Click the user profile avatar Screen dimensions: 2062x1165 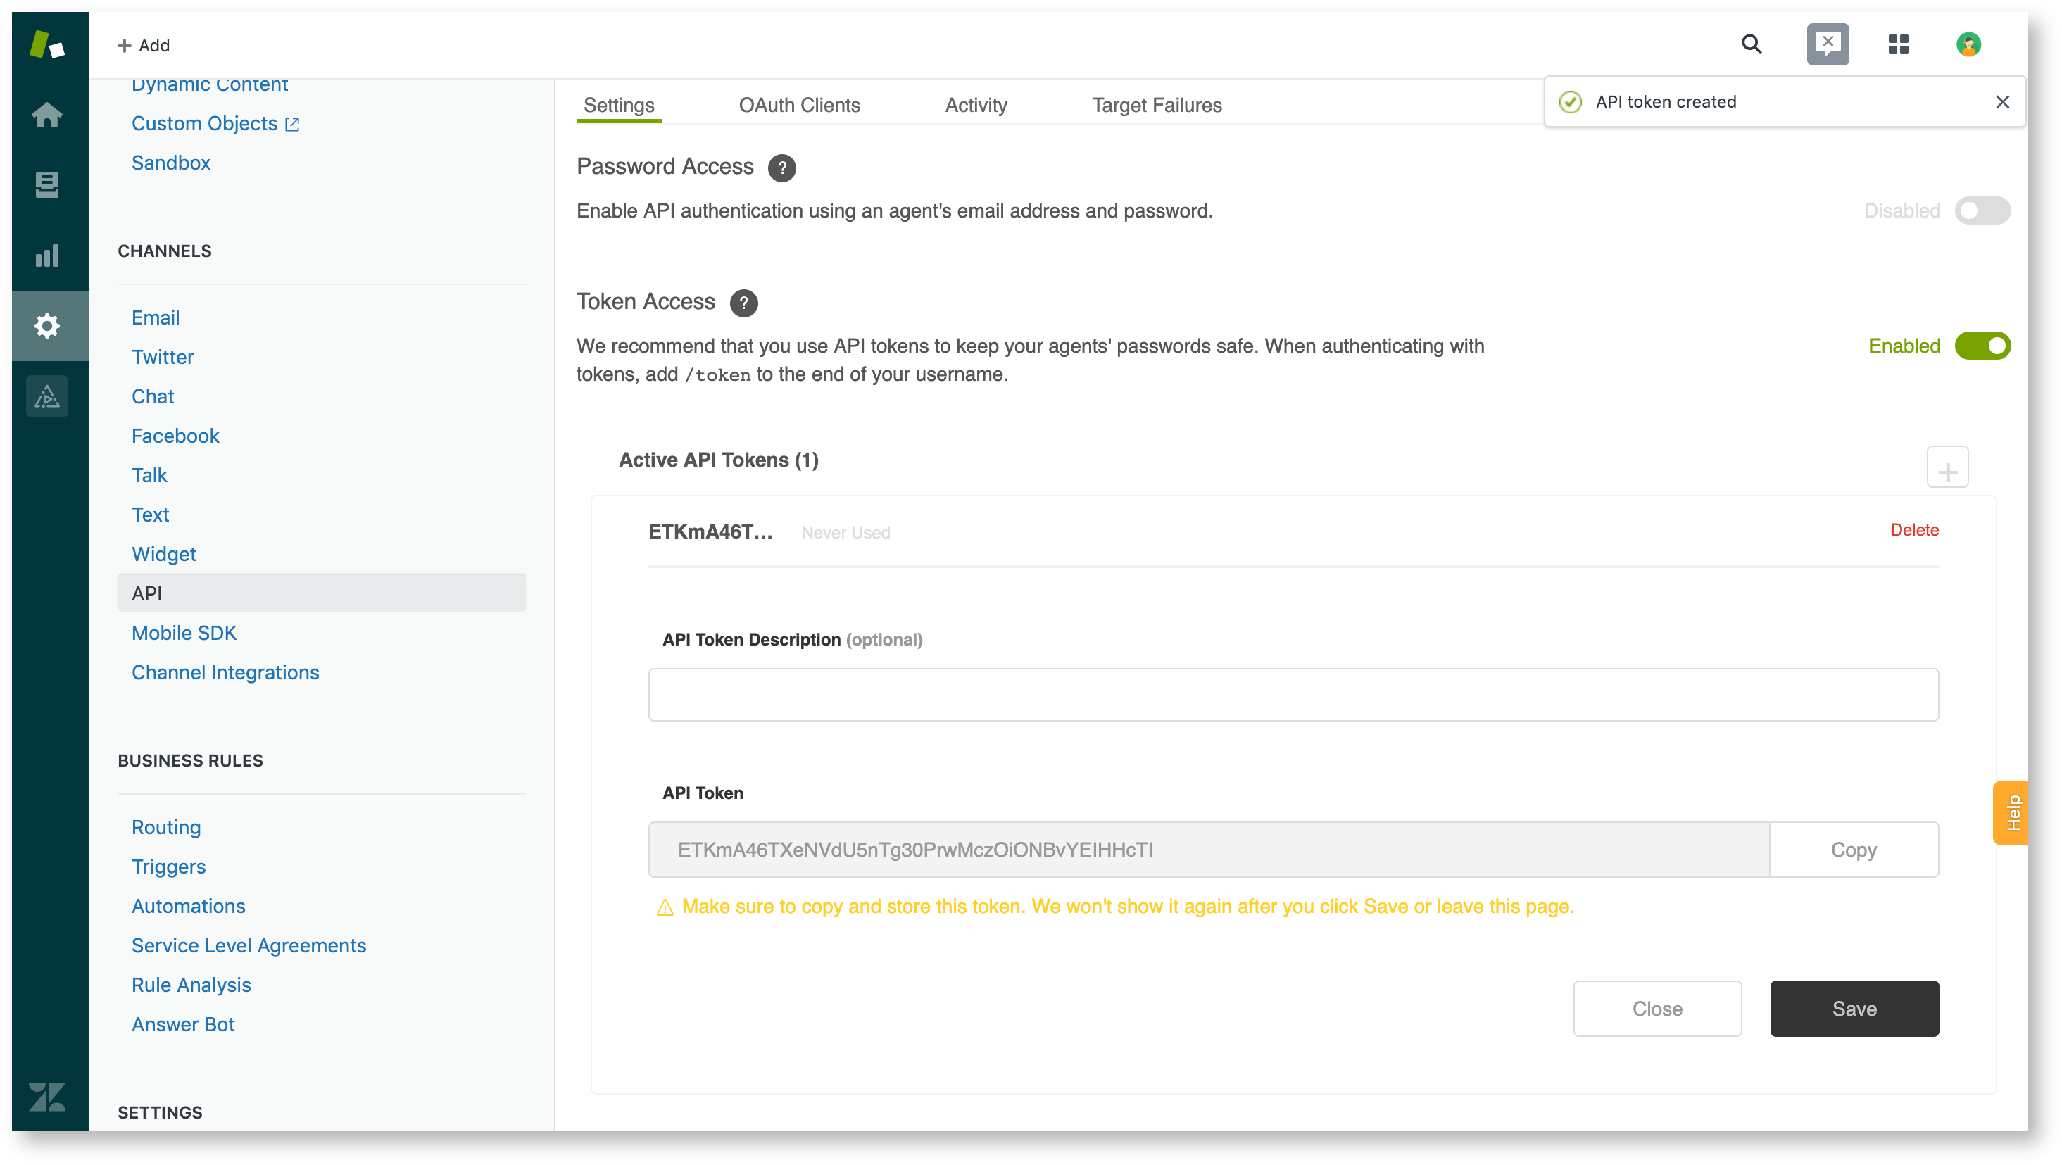1968,44
